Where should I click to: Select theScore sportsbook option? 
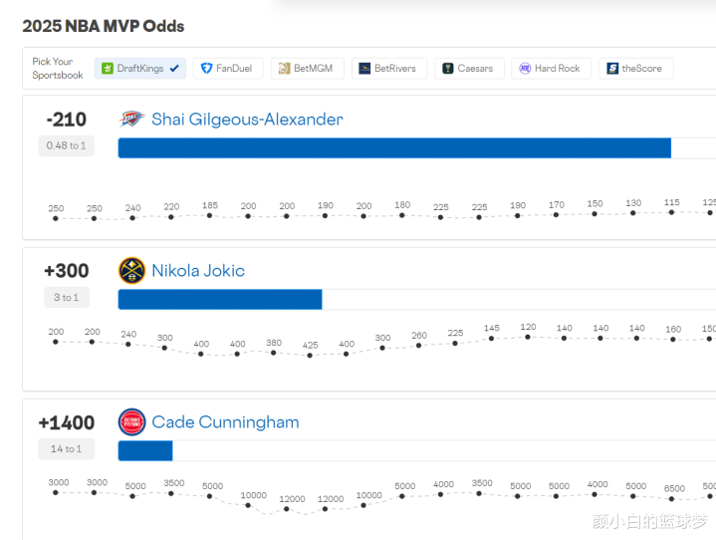(x=636, y=69)
